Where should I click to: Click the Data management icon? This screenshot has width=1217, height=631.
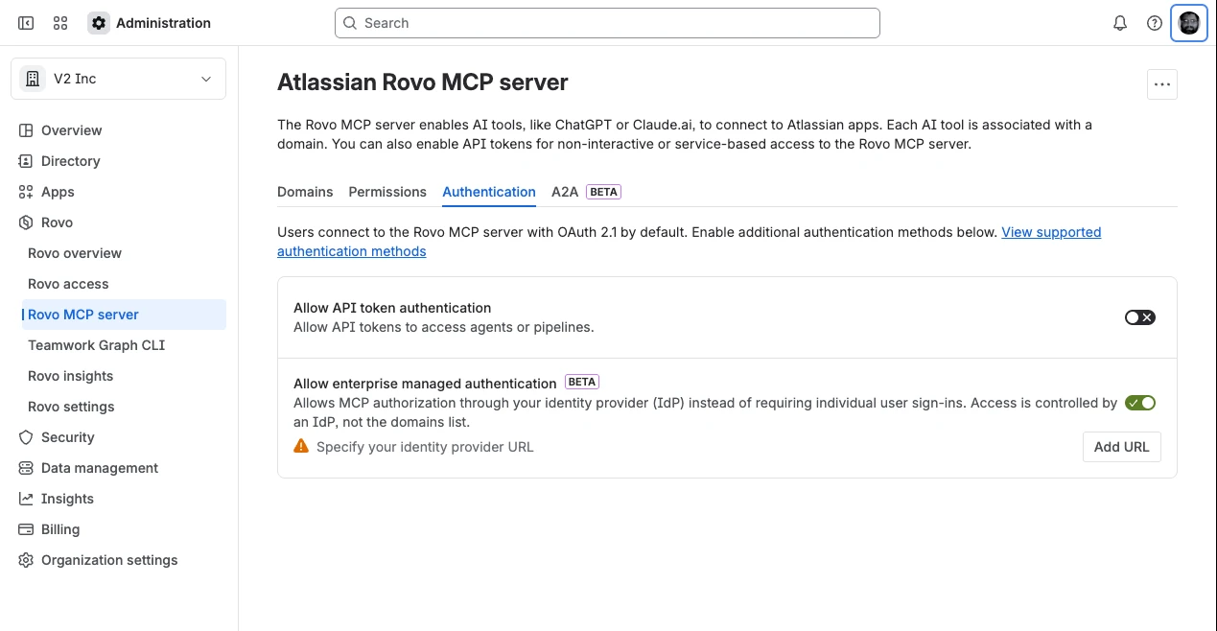(26, 468)
